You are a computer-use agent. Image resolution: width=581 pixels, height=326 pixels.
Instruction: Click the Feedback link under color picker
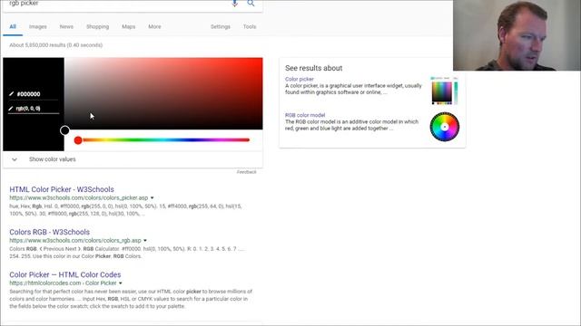click(x=246, y=172)
